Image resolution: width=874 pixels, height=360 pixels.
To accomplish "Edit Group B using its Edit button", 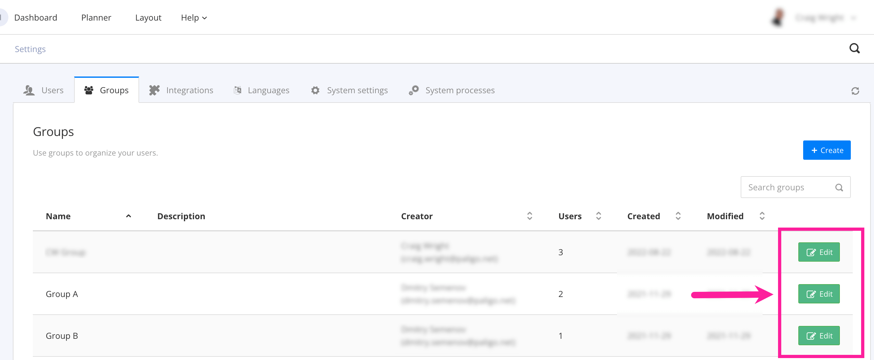I will click(x=819, y=335).
